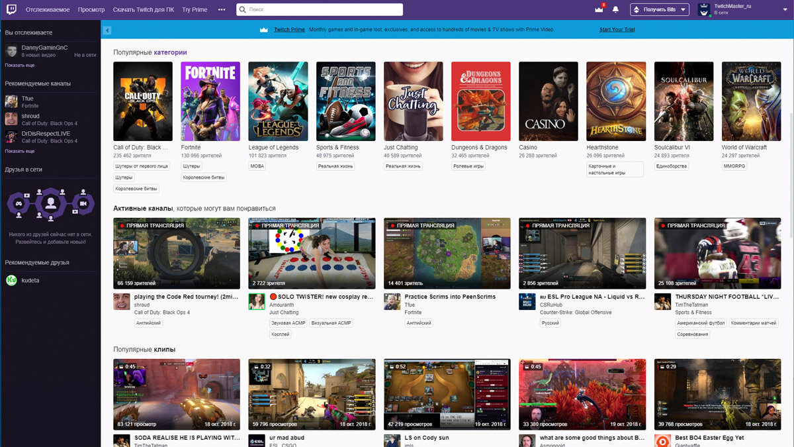Open the account dropdown arrow at top right
The height and width of the screenshot is (447, 794).
pyautogui.click(x=785, y=9)
